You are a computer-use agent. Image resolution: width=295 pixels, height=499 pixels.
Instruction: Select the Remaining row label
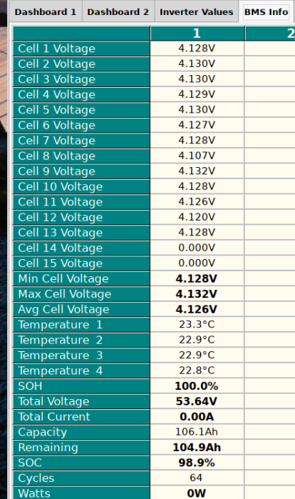(48, 448)
